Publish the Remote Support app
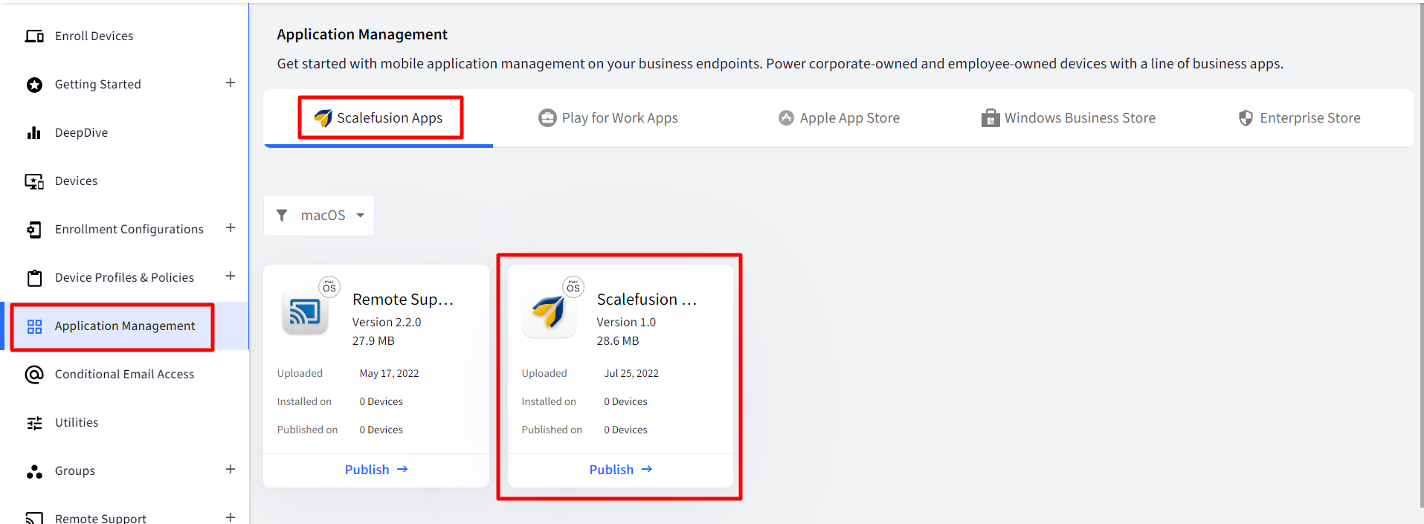Image resolution: width=1424 pixels, height=524 pixels. point(376,470)
